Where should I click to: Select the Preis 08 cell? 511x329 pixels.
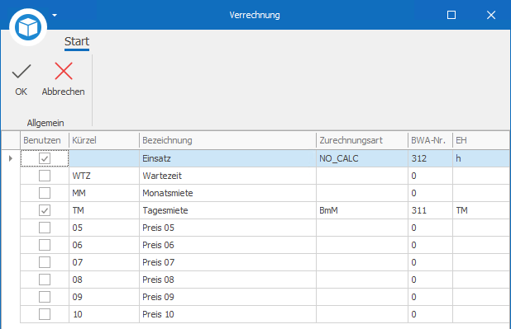tap(227, 280)
